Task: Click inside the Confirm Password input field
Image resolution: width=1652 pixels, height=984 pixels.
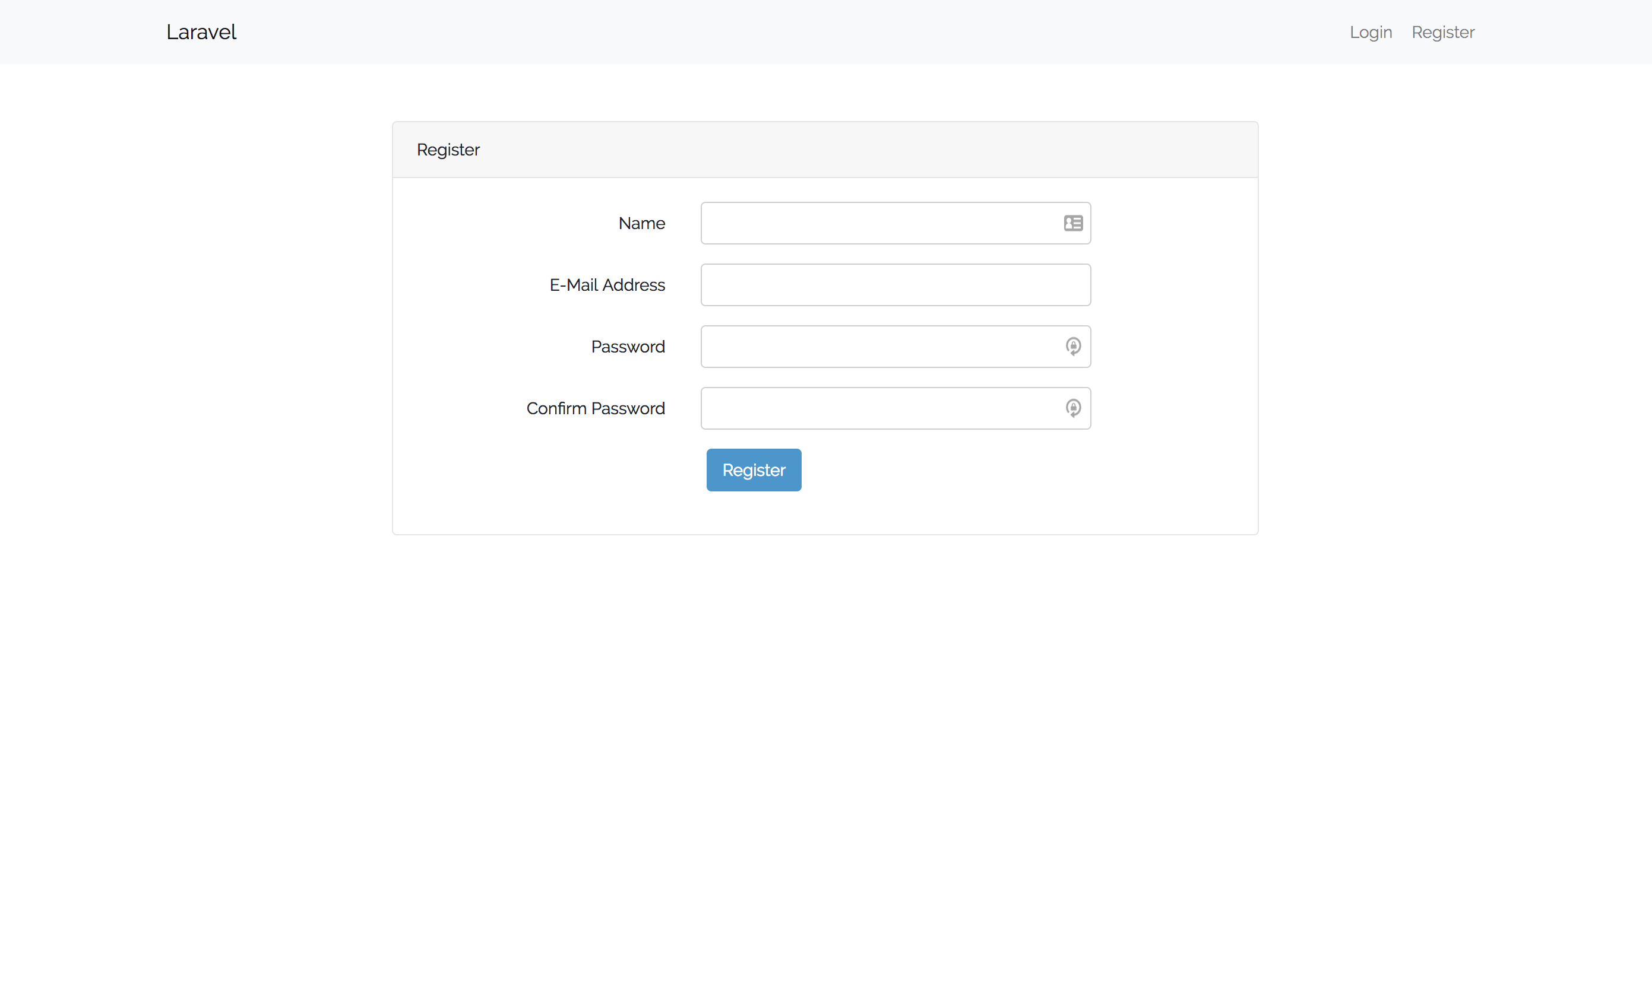Action: 862,408
